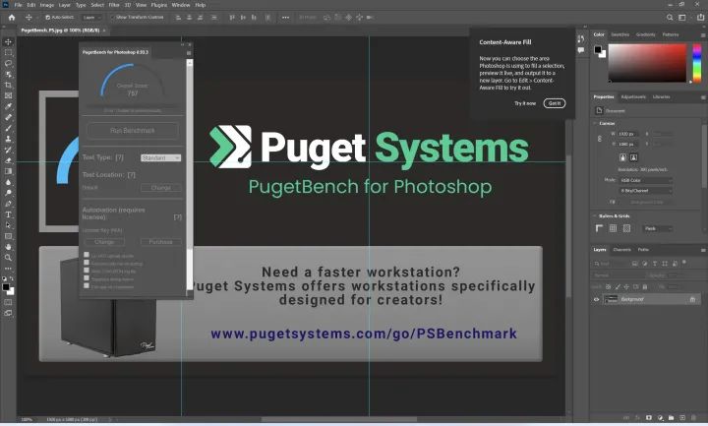708x426 pixels.
Task: Hide the Background layer via eye icon
Action: coord(596,299)
